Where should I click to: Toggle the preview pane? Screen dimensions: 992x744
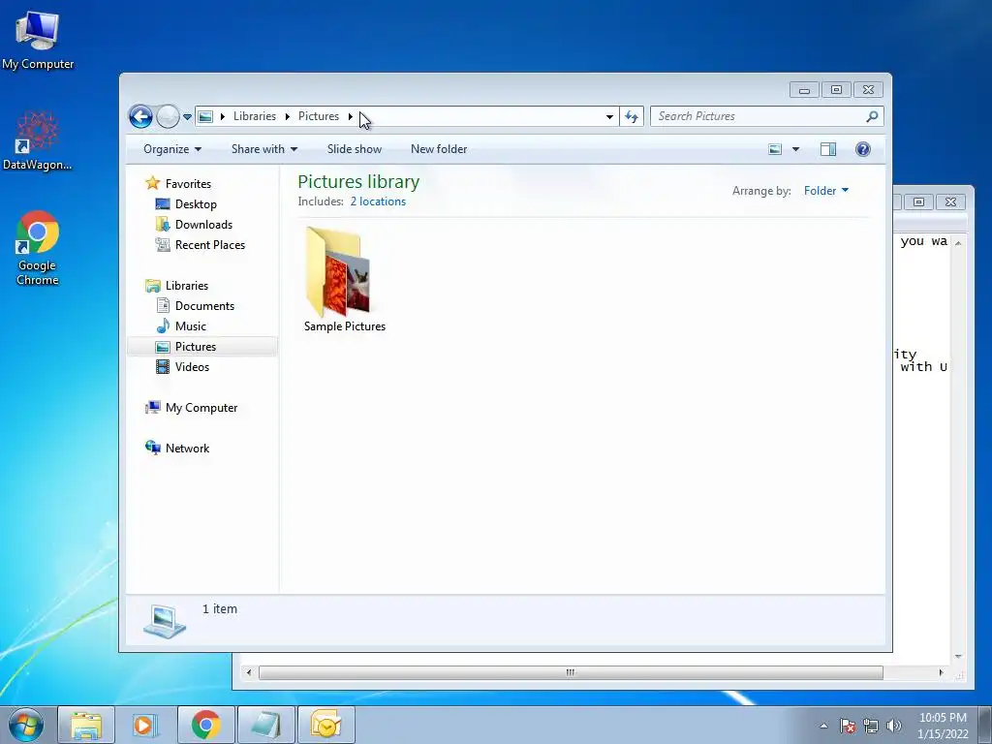828,149
